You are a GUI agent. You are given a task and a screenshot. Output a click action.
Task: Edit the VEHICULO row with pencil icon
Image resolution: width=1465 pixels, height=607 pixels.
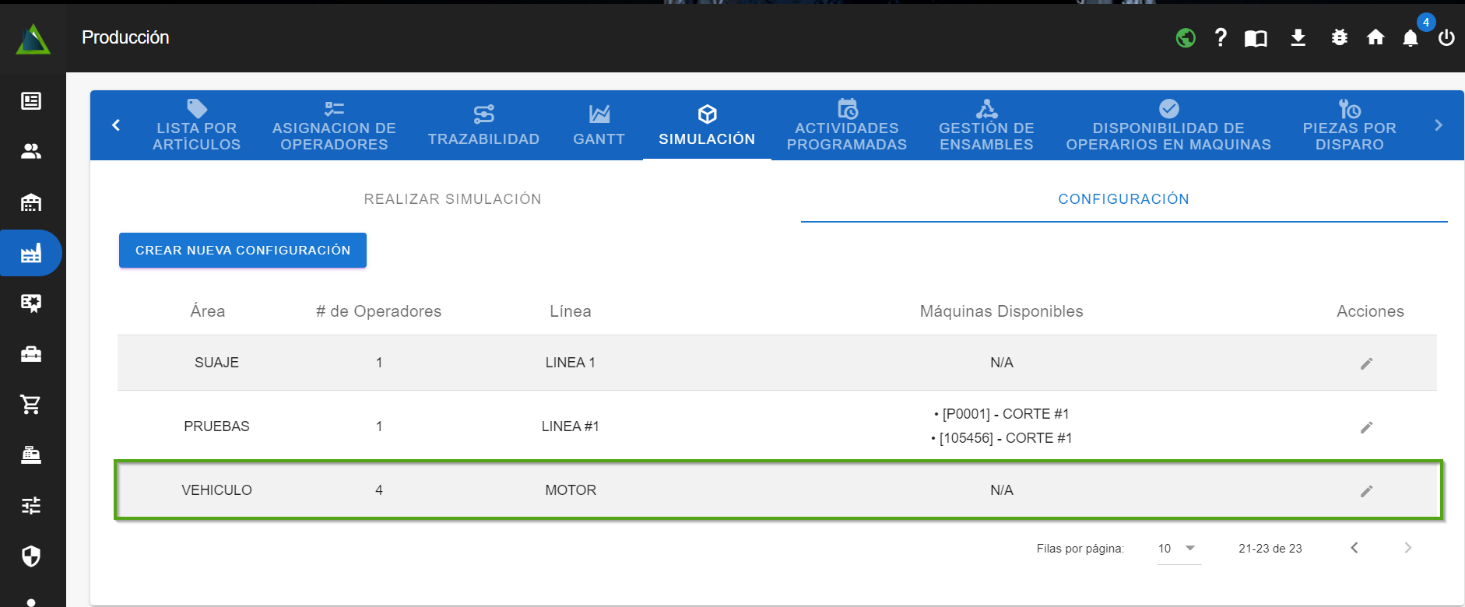(x=1366, y=491)
